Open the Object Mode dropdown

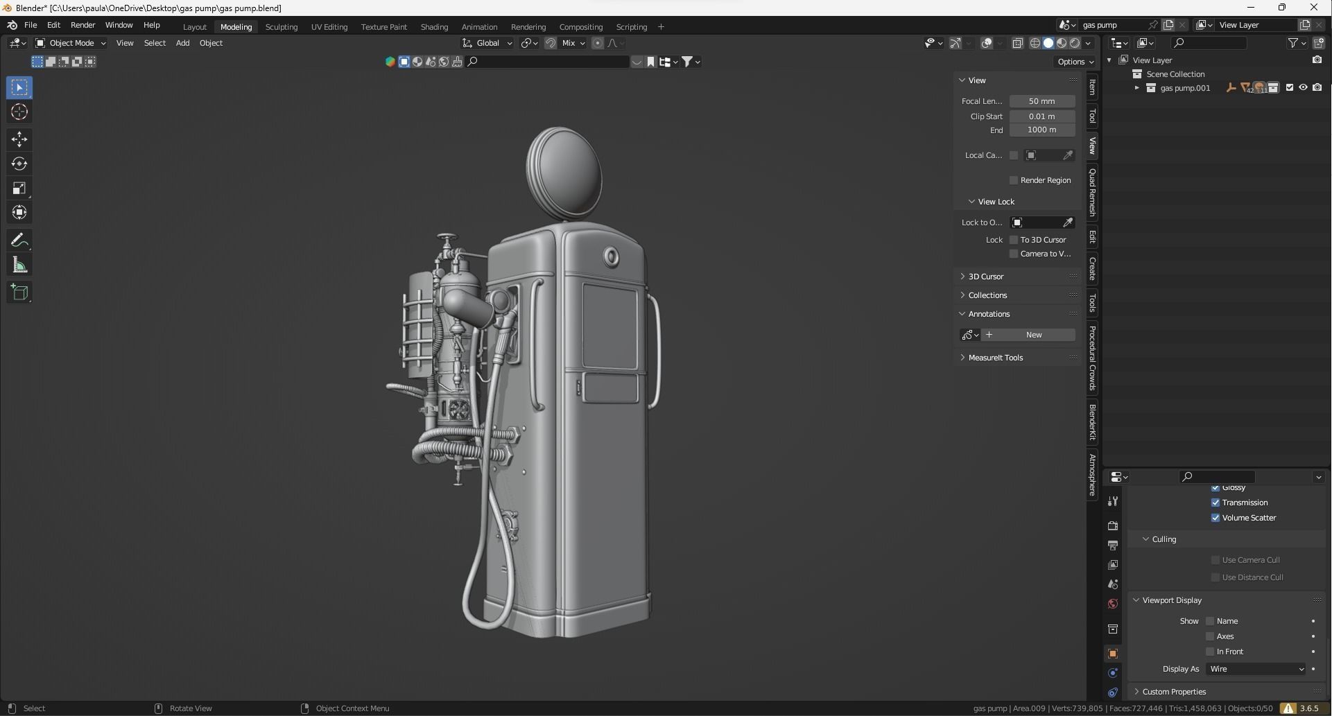tap(71, 43)
